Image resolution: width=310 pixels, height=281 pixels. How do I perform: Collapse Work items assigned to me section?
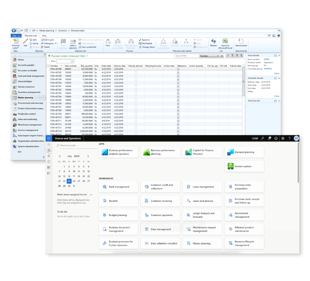pos(91,195)
